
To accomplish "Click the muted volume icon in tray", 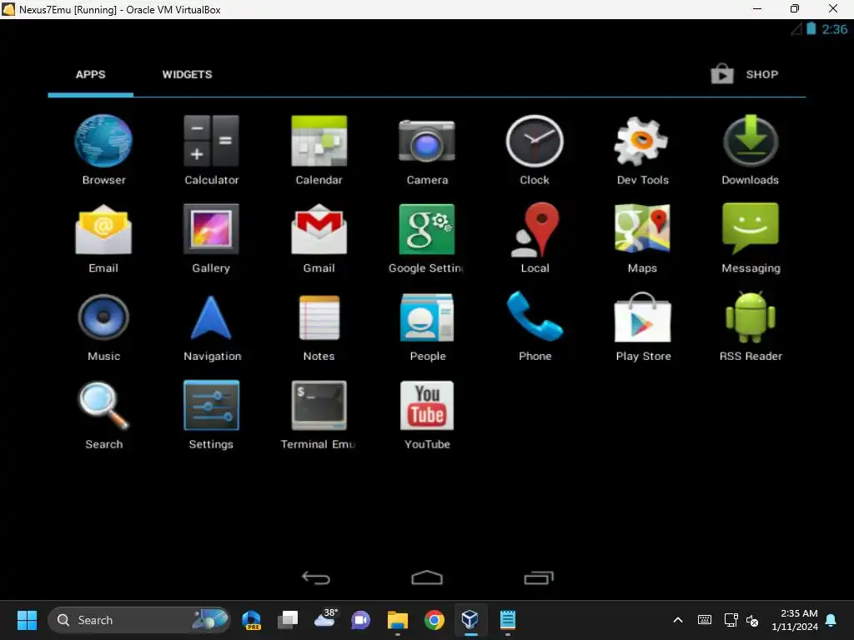I will tap(752, 620).
